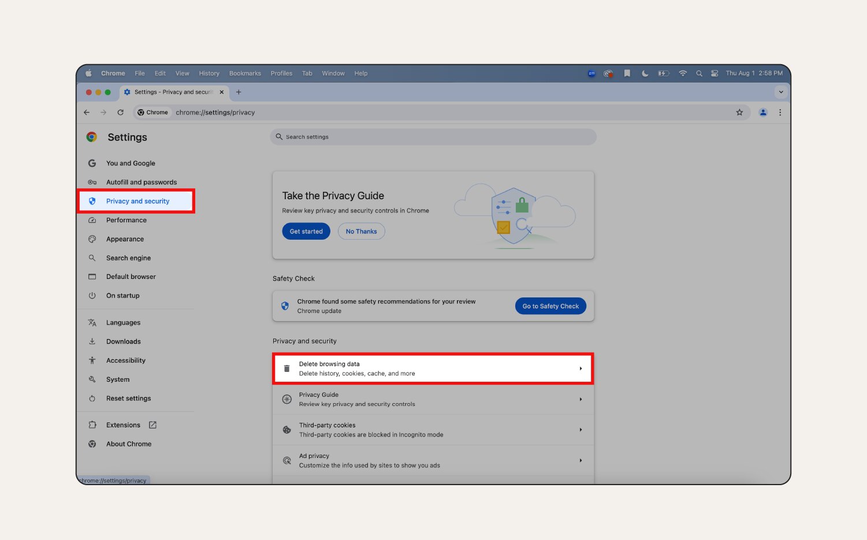Screen dimensions: 867x540
Task: Click the Third-party cookies cookie icon
Action: pos(286,430)
